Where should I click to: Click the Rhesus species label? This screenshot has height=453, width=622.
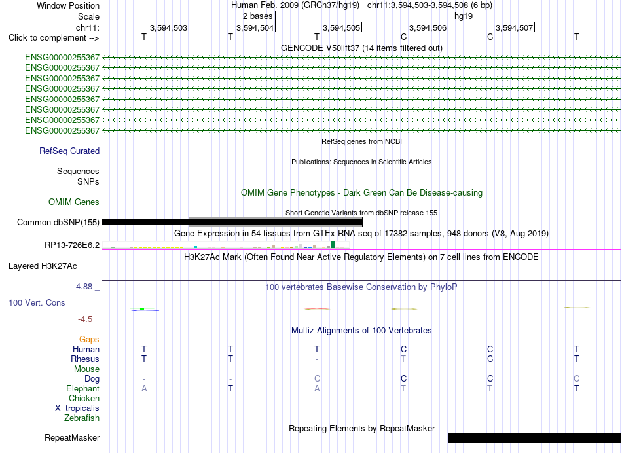point(85,359)
